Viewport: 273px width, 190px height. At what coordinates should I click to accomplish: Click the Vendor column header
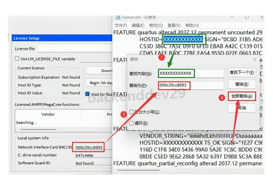pyautogui.click(x=48, y=114)
